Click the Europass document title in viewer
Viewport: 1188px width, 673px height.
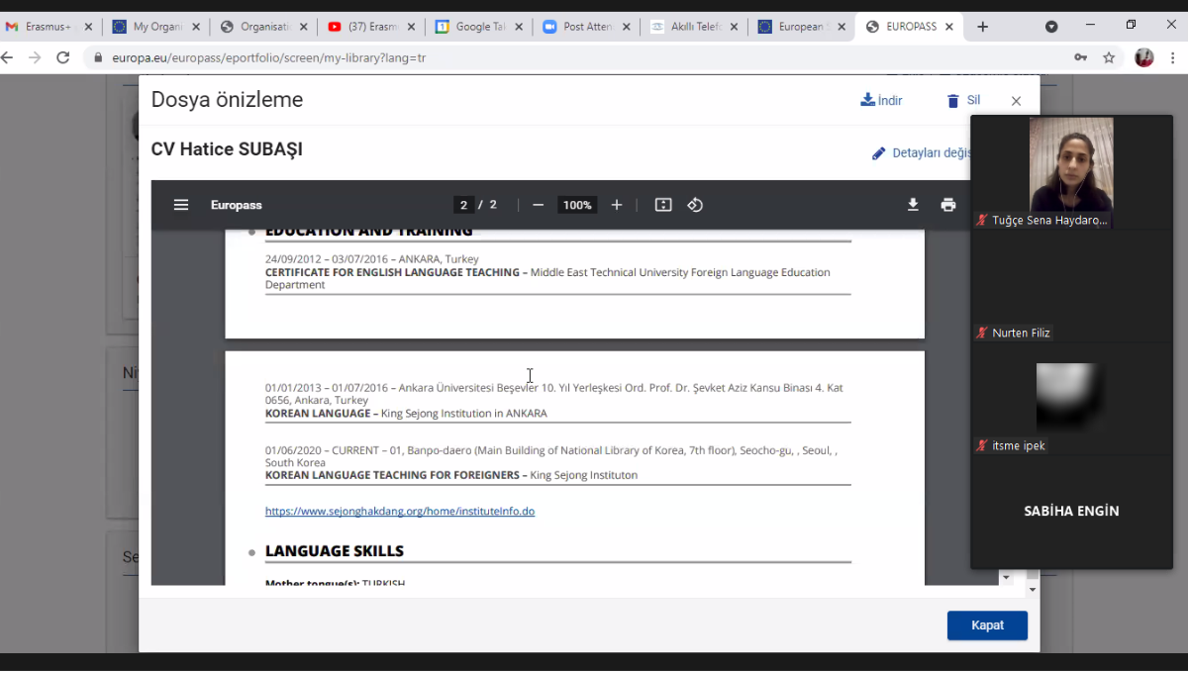[x=237, y=205]
